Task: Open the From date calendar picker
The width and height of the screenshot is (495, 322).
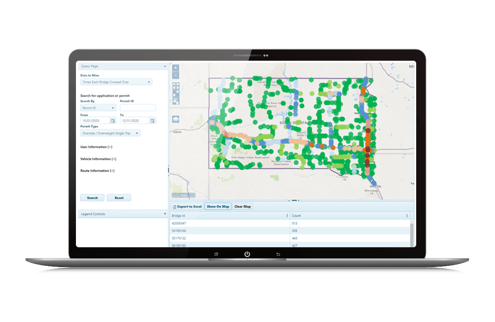Action: click(x=113, y=121)
